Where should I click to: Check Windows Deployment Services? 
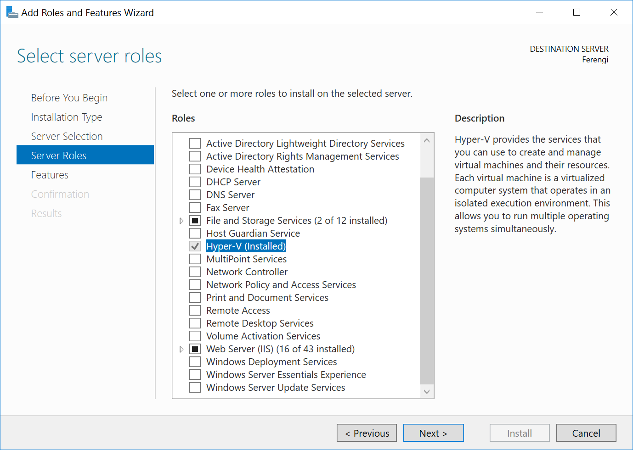pyautogui.click(x=195, y=362)
